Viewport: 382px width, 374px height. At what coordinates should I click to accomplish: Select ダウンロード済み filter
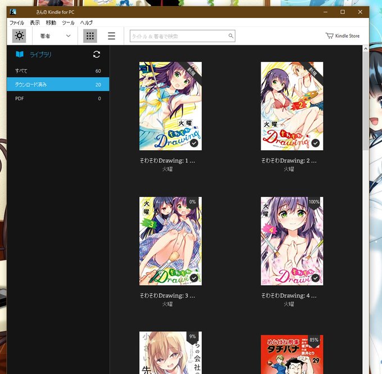58,84
